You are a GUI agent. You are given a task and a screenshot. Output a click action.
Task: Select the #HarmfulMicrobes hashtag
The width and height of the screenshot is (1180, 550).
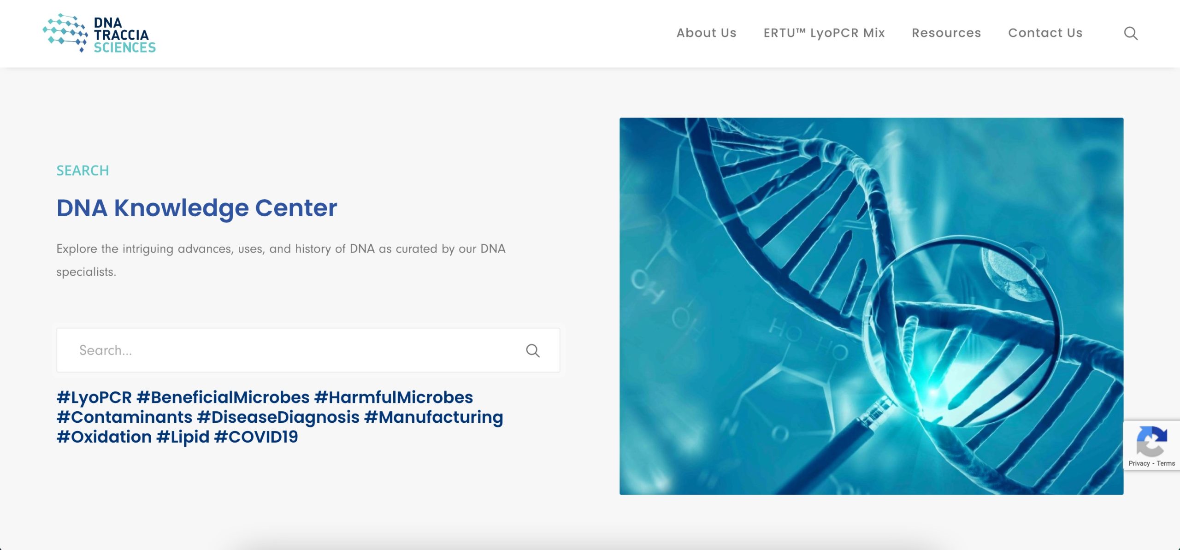(394, 397)
